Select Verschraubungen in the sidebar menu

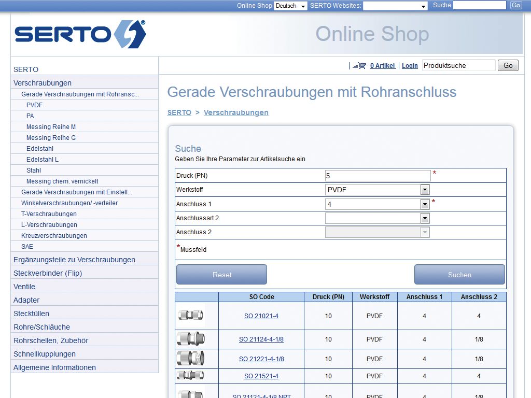85,83
